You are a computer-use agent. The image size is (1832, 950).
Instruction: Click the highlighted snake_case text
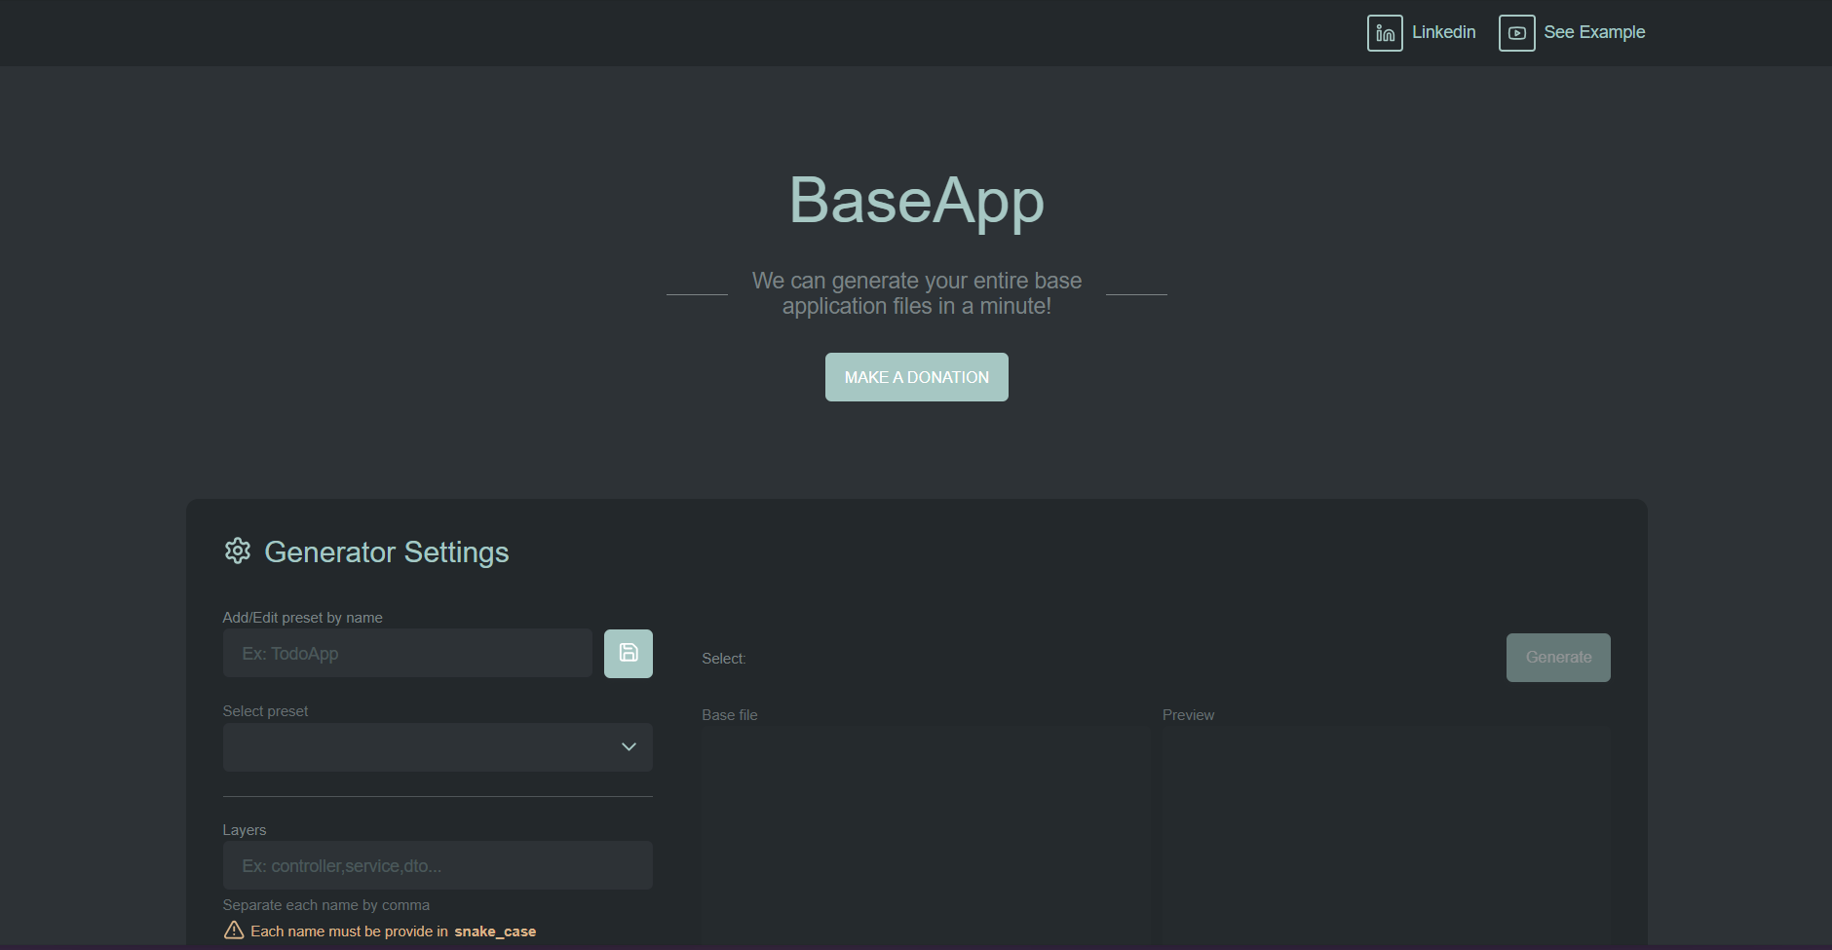[x=495, y=931]
